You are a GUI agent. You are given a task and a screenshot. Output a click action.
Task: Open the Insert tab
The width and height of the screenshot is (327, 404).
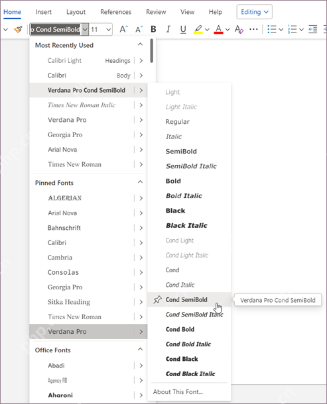click(x=43, y=12)
